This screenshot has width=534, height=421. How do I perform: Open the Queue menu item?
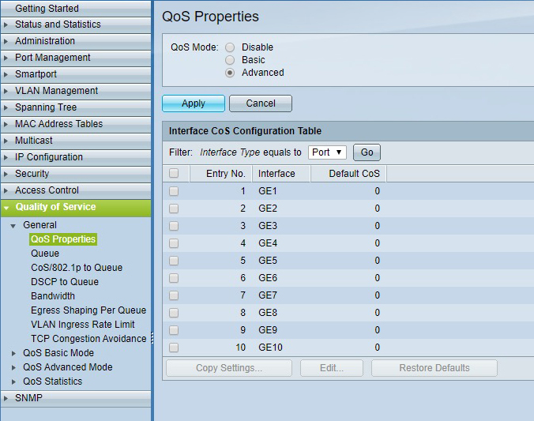[x=45, y=254]
